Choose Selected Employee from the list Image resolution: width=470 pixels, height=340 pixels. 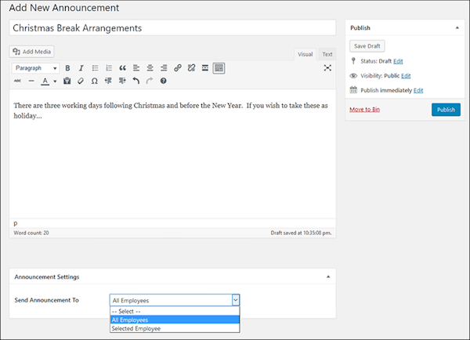[136, 328]
